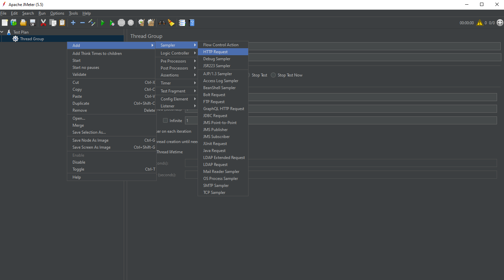The height and width of the screenshot is (280, 504).
Task: Click the Collapse All minus icon
Action: pyautogui.click(x=83, y=23)
